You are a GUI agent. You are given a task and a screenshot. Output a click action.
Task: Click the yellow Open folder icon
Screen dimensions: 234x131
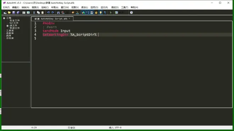coord(9,12)
